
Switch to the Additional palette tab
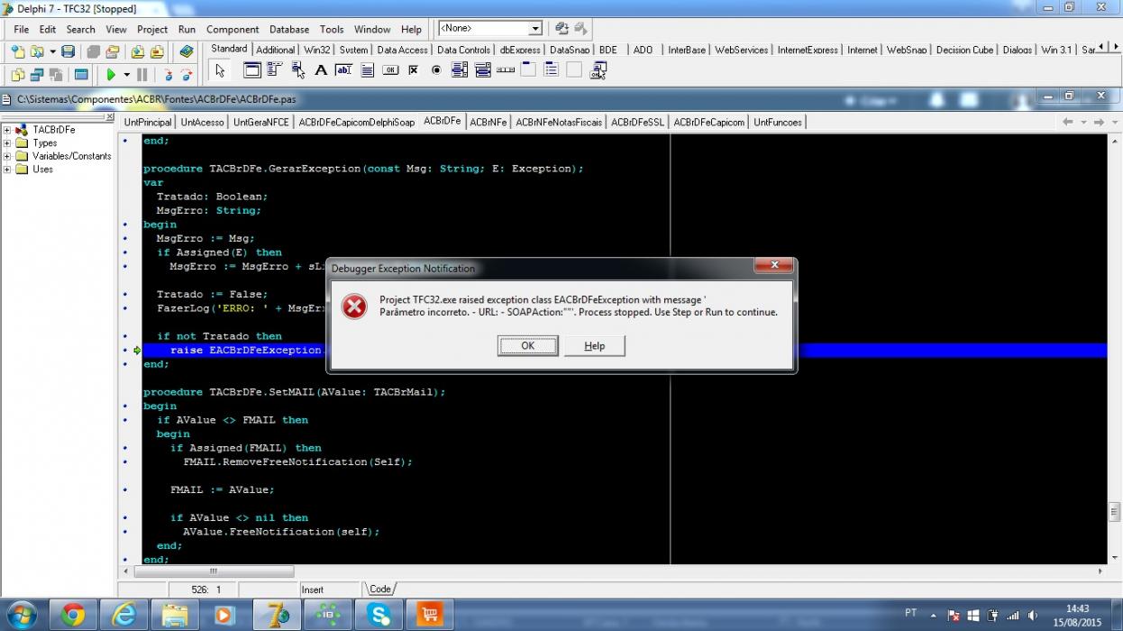tap(276, 50)
